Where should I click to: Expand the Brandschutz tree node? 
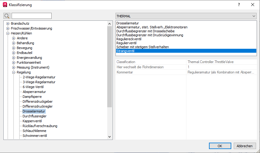click(x=8, y=24)
